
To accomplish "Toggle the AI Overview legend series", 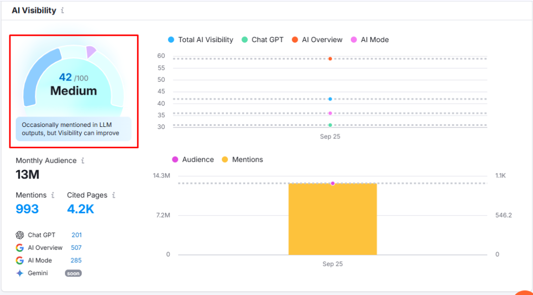I will coord(317,40).
